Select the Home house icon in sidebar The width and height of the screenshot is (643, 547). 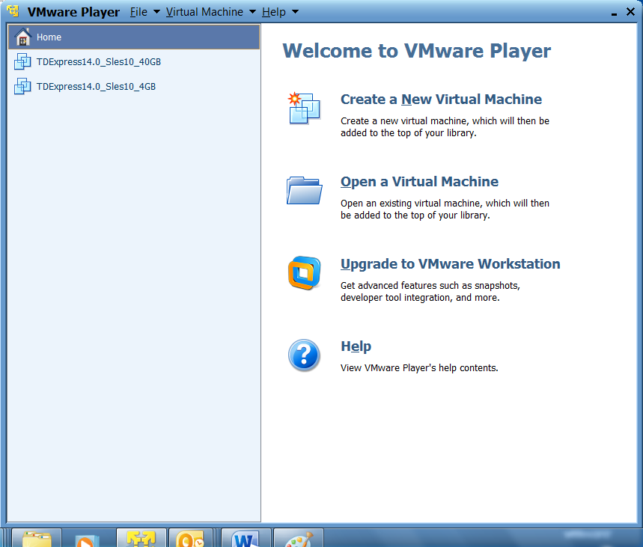pos(22,36)
